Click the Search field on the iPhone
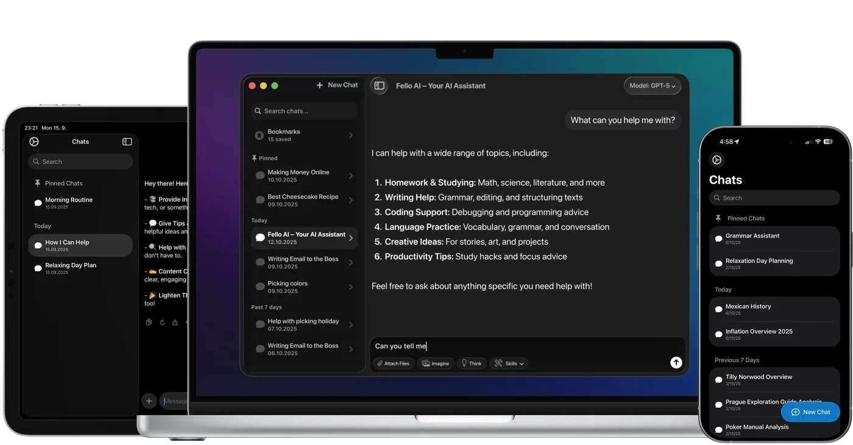853x445 pixels. click(x=774, y=198)
